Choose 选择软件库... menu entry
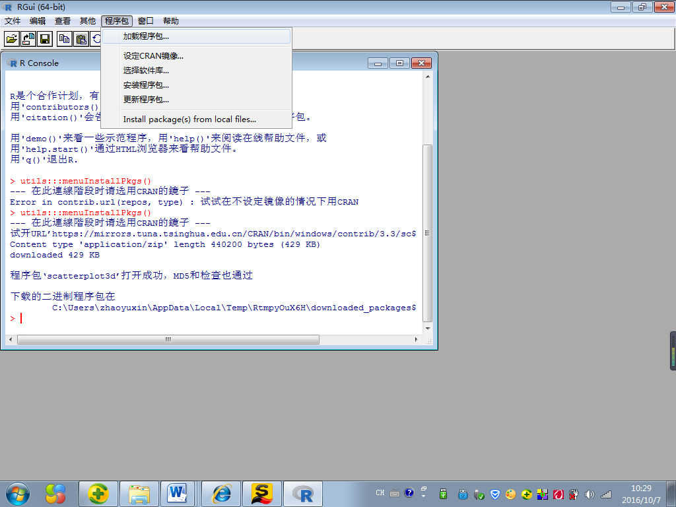The height and width of the screenshot is (507, 676). click(x=197, y=70)
